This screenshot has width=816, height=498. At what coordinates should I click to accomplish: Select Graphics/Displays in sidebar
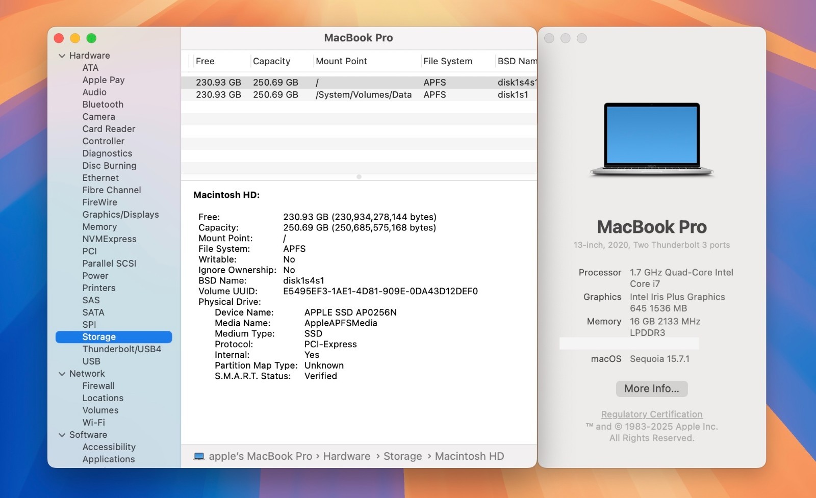click(120, 215)
